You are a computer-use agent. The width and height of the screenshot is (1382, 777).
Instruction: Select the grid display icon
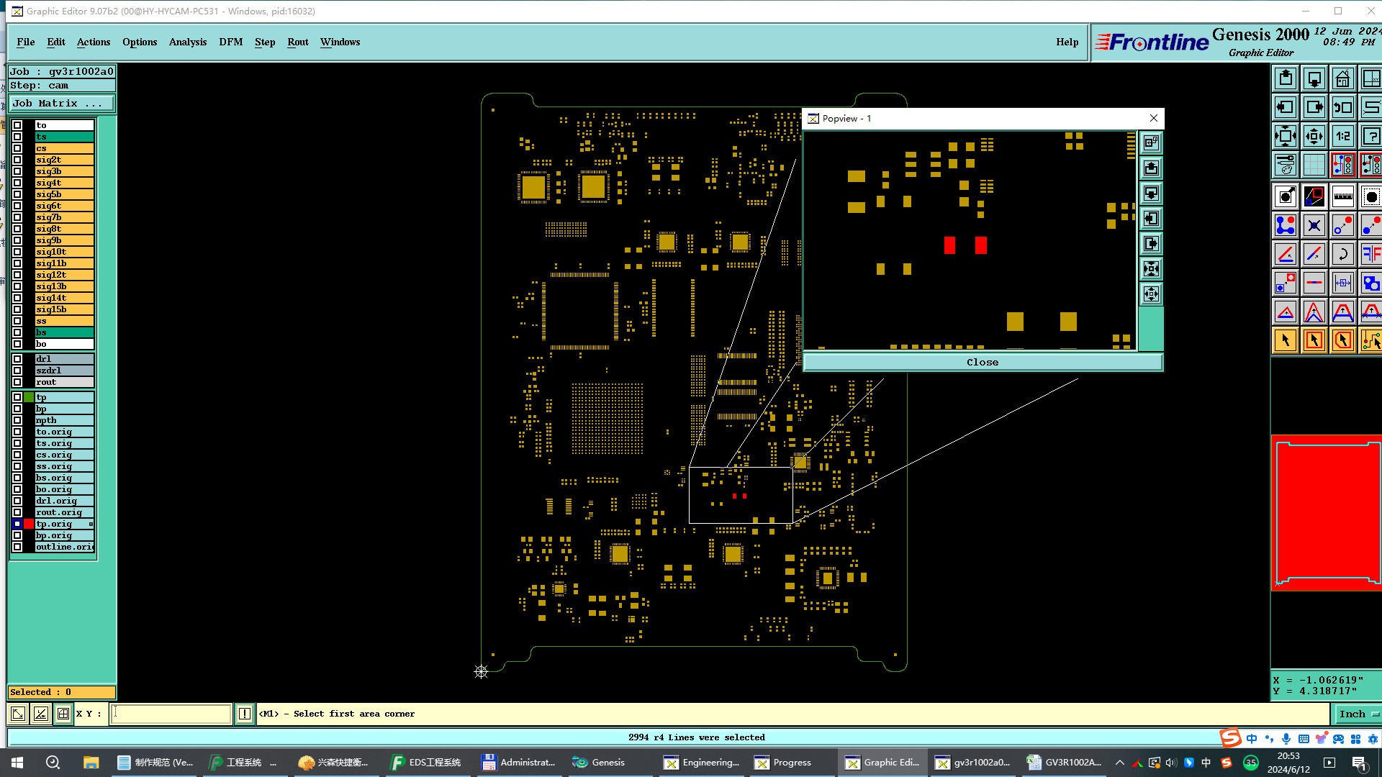coord(1314,165)
